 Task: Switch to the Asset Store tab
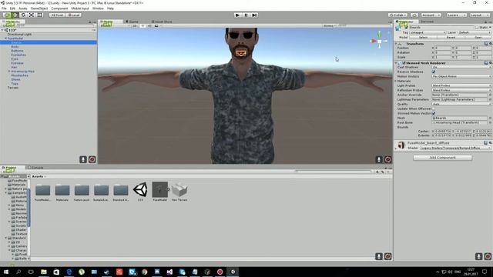pyautogui.click(x=162, y=22)
